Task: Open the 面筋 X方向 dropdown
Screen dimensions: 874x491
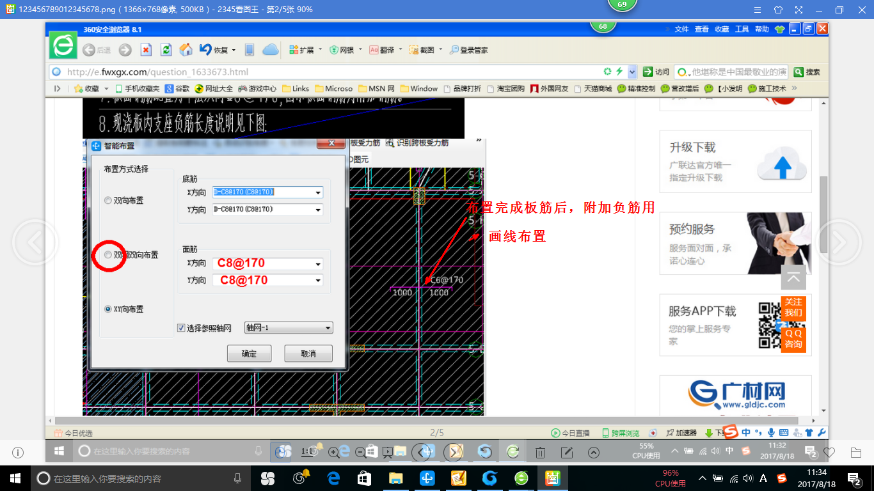Action: [318, 263]
